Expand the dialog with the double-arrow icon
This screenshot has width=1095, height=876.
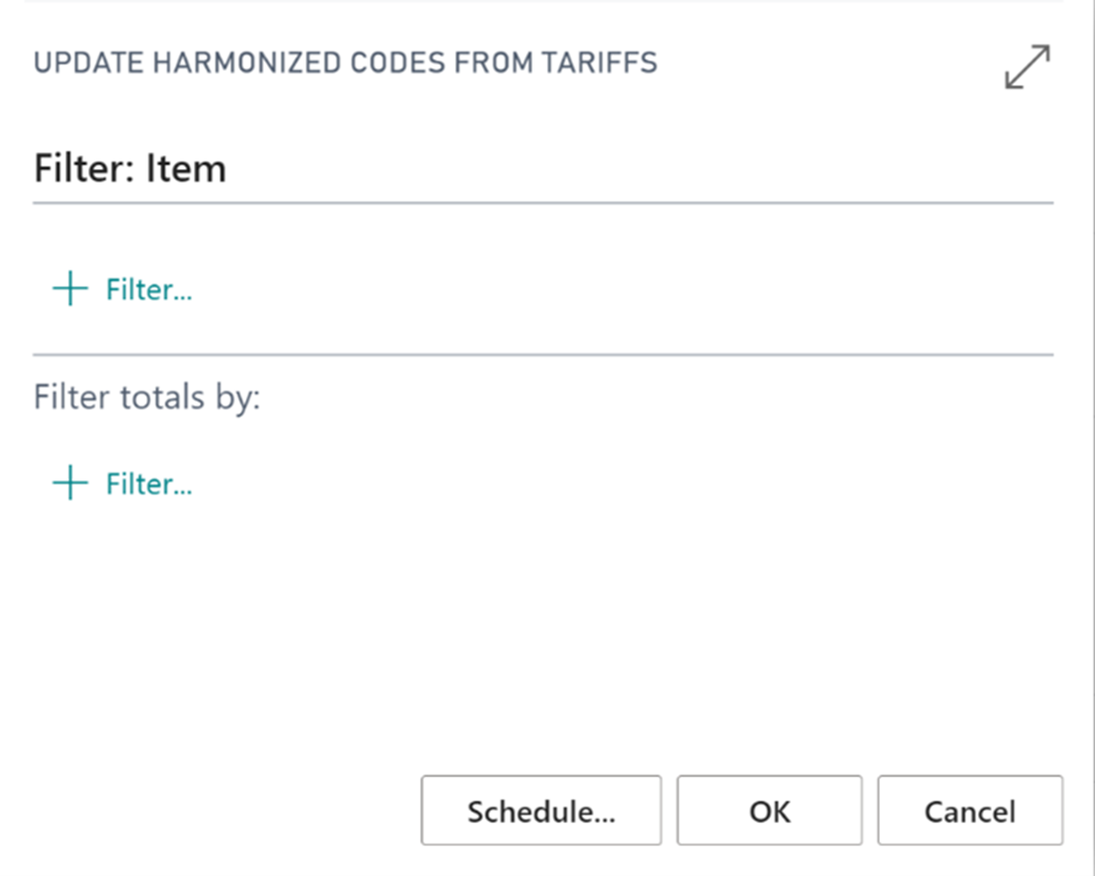(x=1027, y=67)
